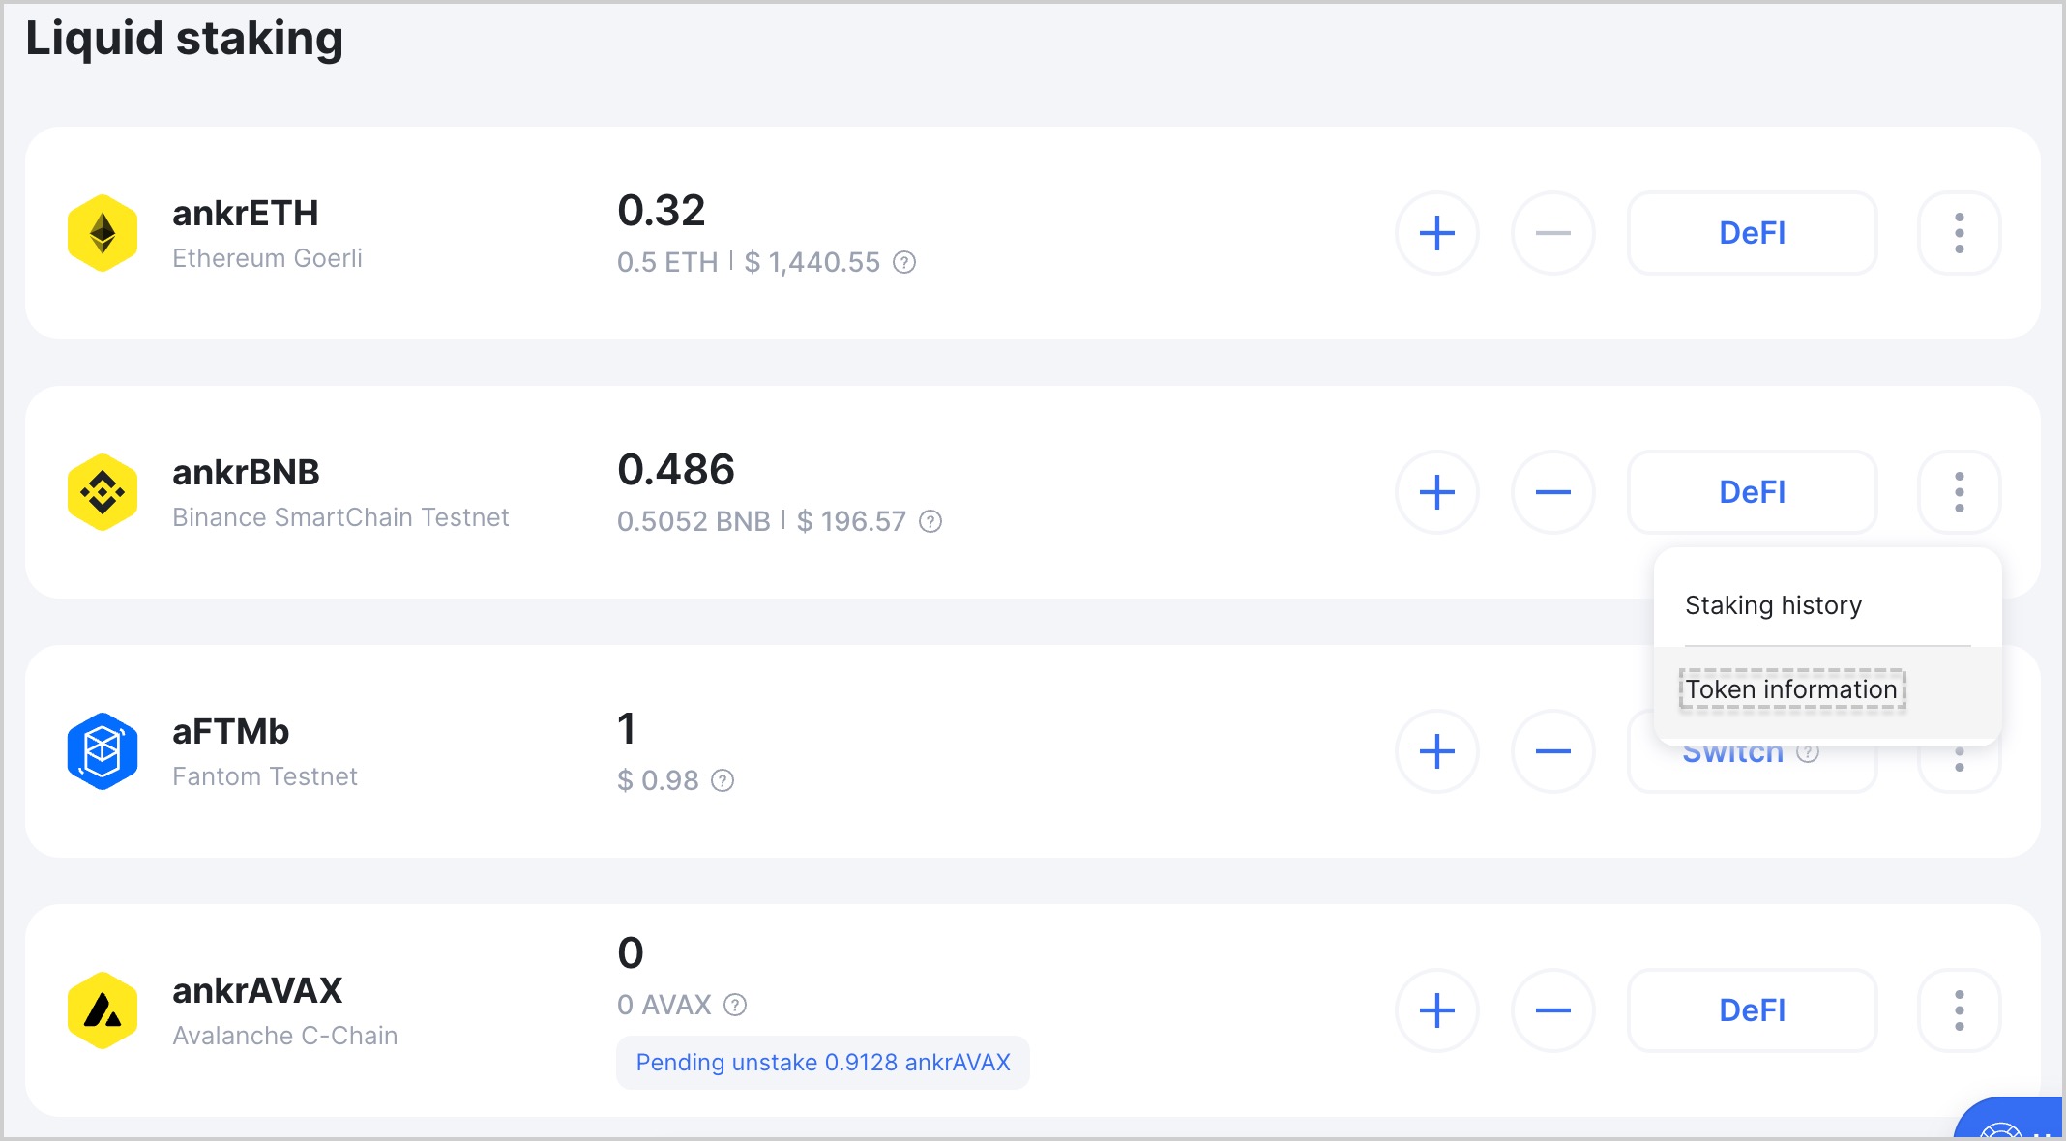This screenshot has width=2066, height=1141.
Task: Click Fantom Testnet network label
Action: (x=265, y=776)
